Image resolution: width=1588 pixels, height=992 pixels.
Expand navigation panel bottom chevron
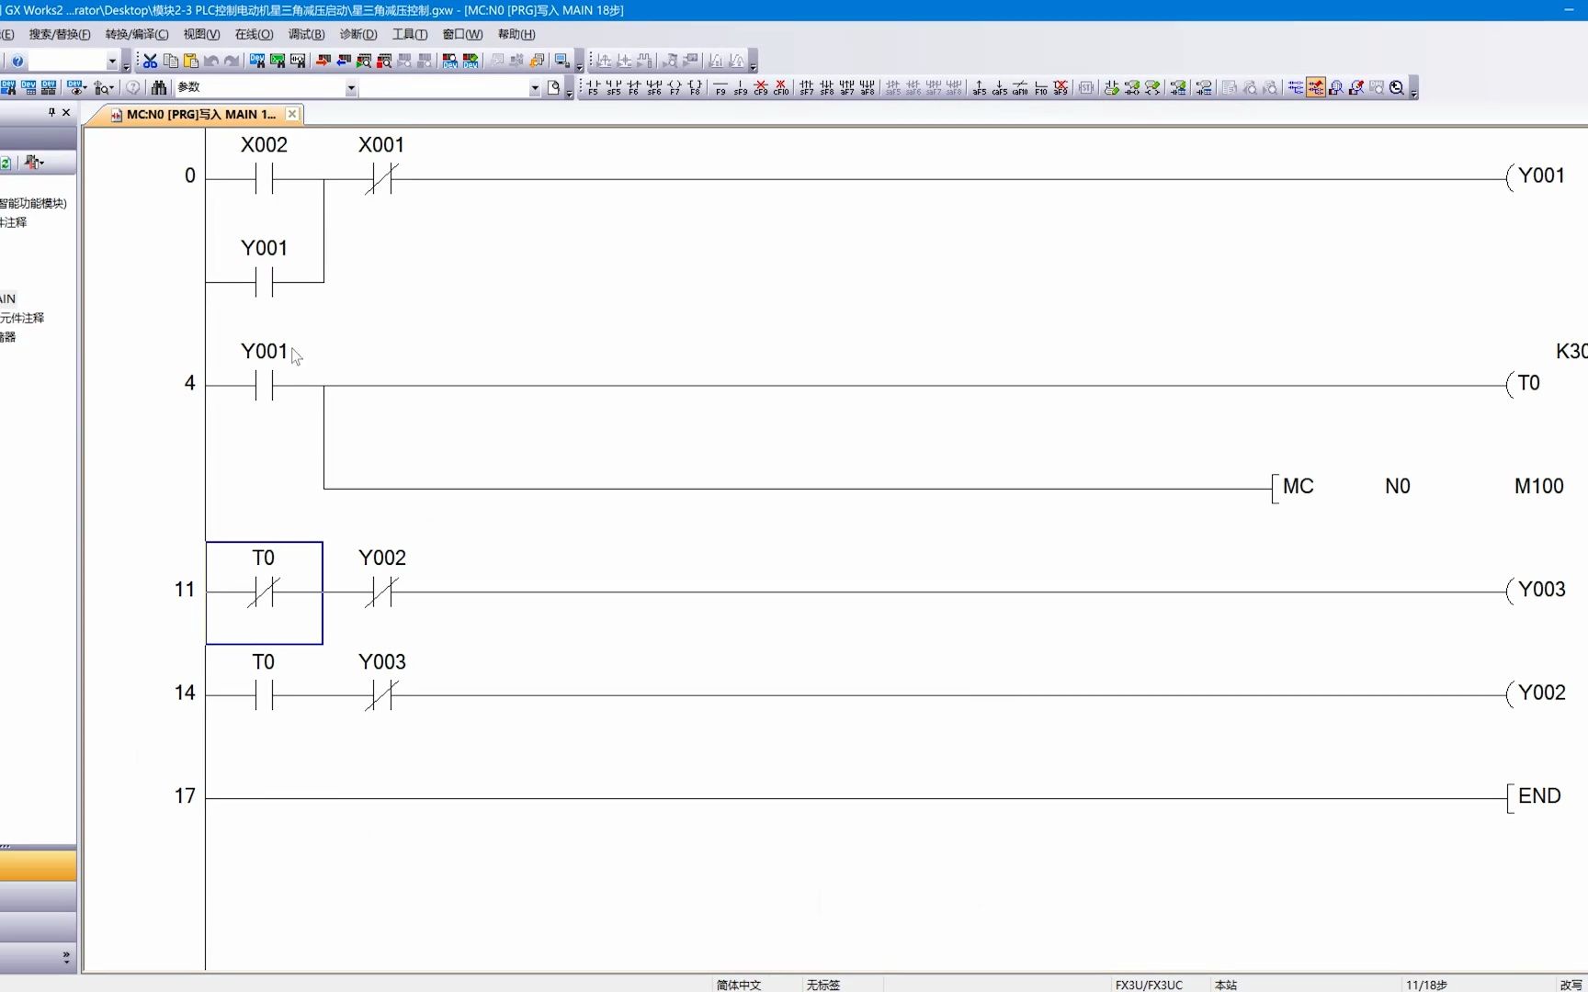66,957
